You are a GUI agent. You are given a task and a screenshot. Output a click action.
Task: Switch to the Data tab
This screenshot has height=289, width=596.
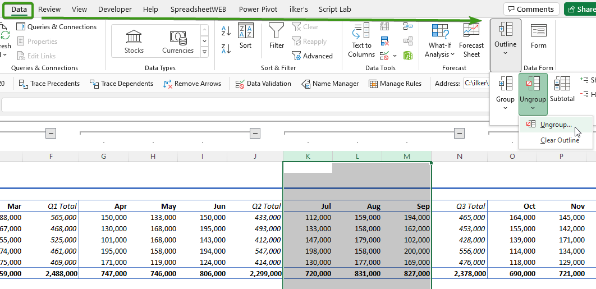[x=19, y=9]
